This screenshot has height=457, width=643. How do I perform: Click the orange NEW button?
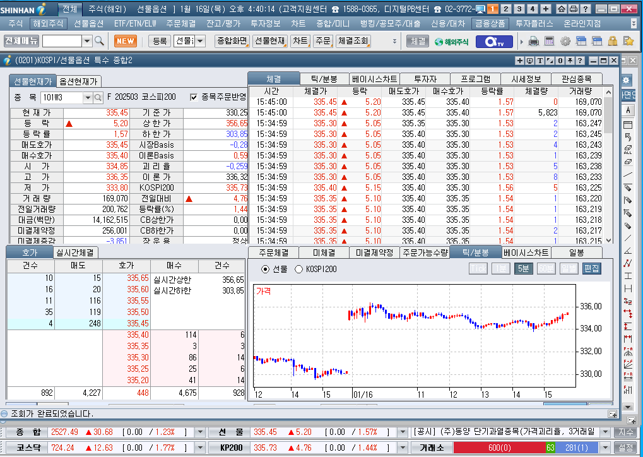pyautogui.click(x=126, y=41)
